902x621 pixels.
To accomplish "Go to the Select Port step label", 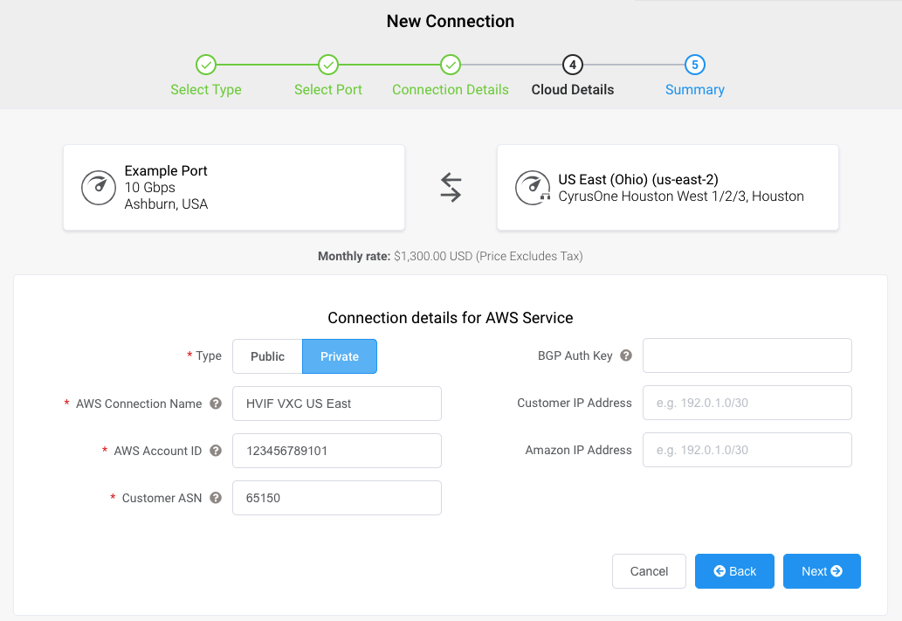I will click(x=328, y=90).
